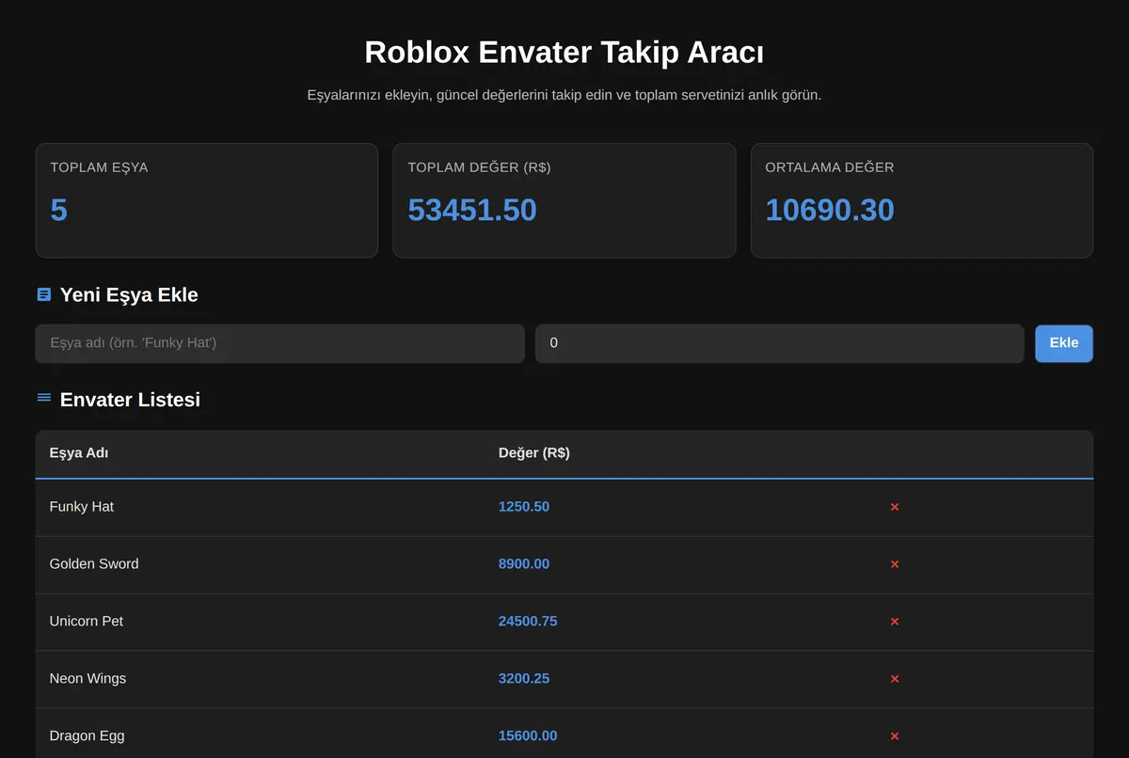This screenshot has width=1129, height=758.
Task: Select the Değer (R$) column header
Action: (x=533, y=452)
